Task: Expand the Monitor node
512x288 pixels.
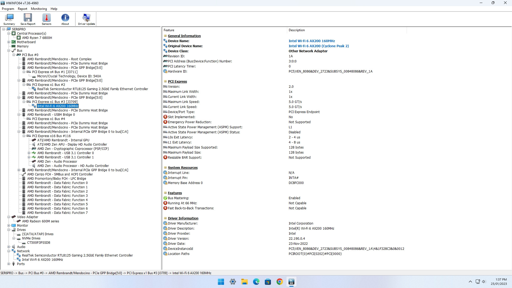Action: 9,226
